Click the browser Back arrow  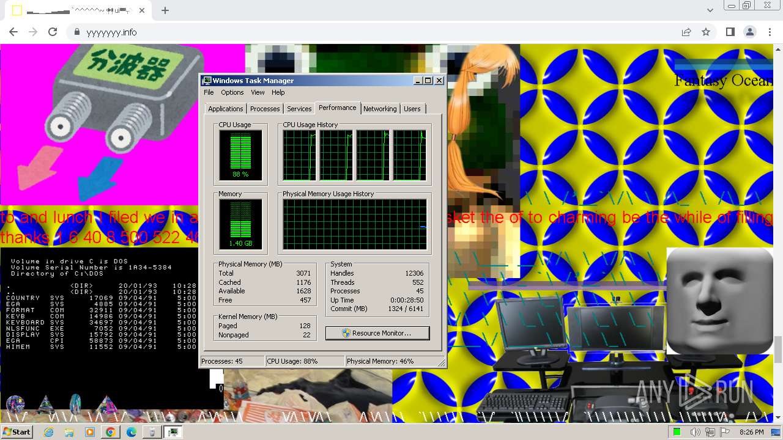[13, 32]
